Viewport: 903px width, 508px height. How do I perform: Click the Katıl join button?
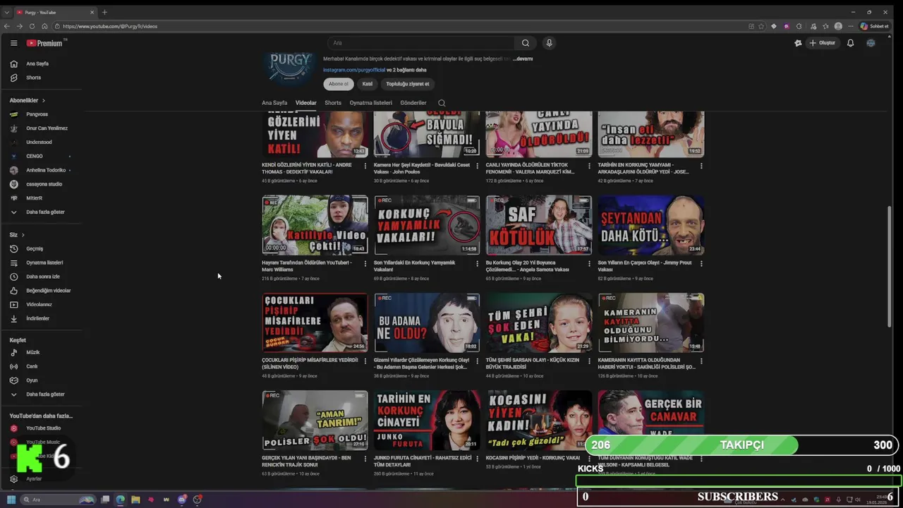tap(368, 84)
